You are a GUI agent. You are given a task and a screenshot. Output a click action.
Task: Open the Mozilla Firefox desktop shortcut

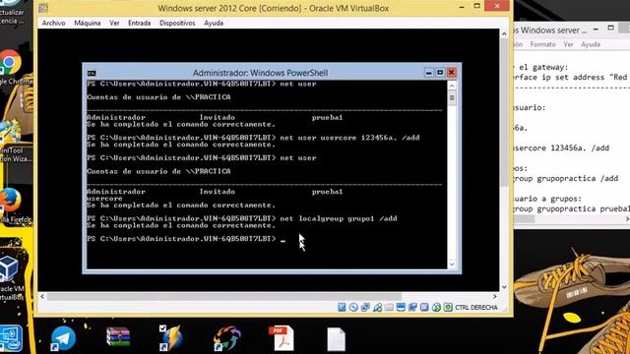10,201
